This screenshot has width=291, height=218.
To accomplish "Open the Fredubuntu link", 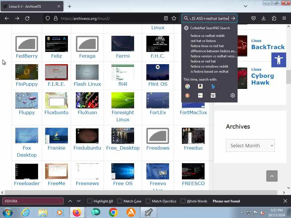I will tap(87, 148).
